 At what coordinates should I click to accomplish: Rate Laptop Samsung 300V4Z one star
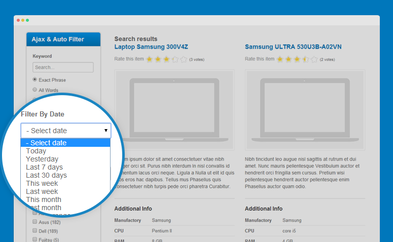point(150,59)
